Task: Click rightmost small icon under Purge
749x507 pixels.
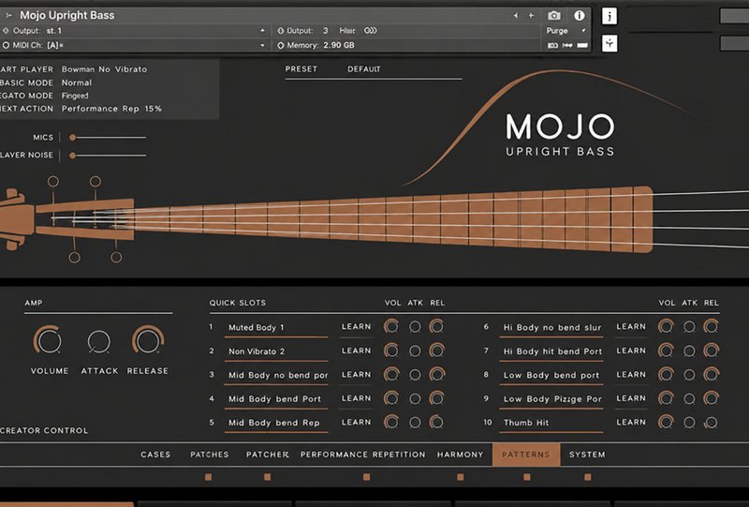Action: [x=582, y=45]
